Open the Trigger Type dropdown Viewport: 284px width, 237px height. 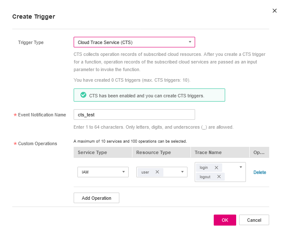point(134,42)
